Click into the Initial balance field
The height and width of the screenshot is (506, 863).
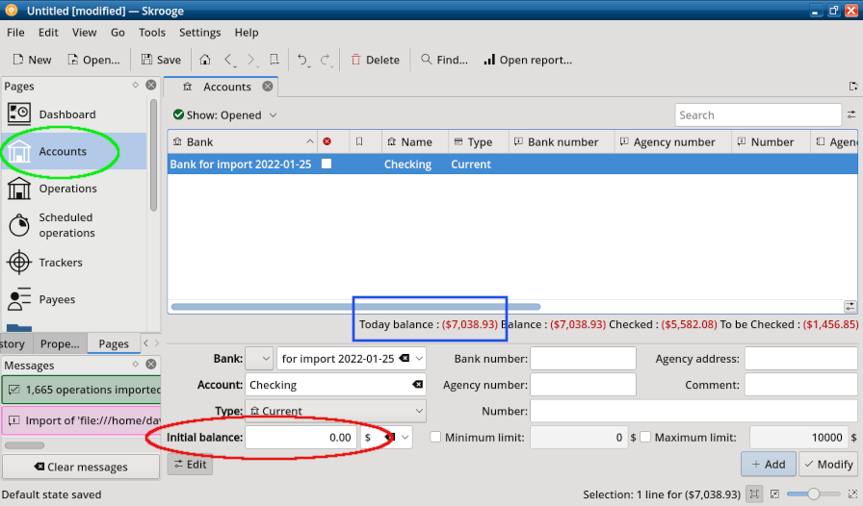coord(301,438)
